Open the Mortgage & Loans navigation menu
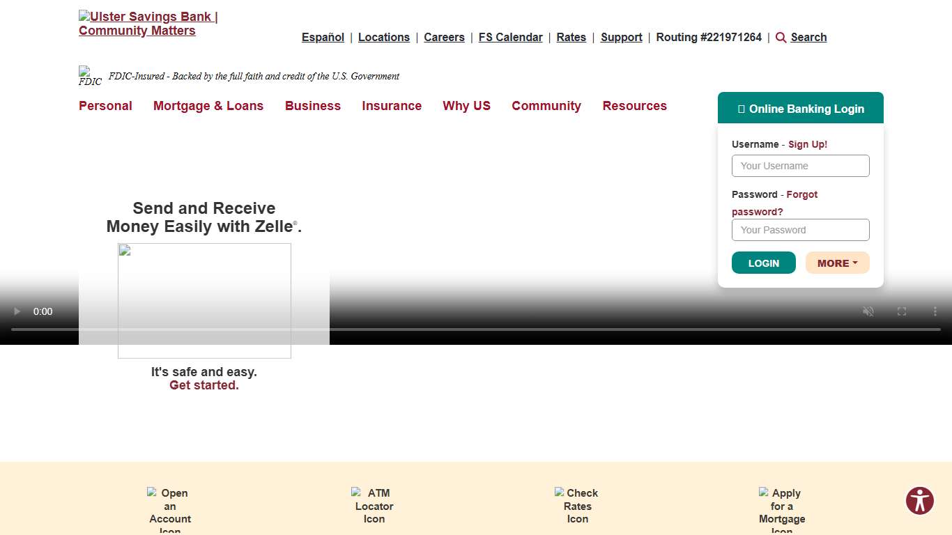 click(x=208, y=106)
